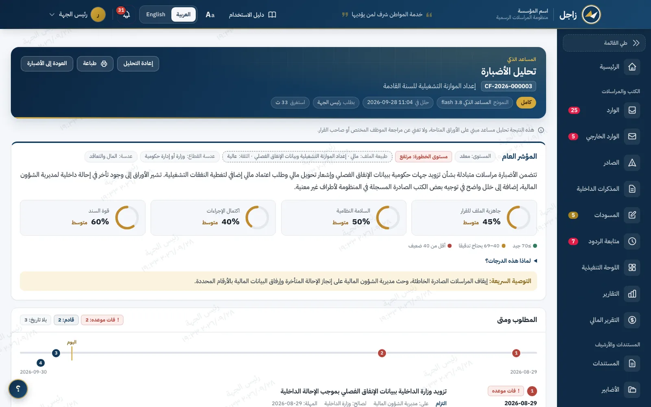The height and width of the screenshot is (407, 651).
Task: Open the المسودات drafts pencil icon
Action: [632, 215]
